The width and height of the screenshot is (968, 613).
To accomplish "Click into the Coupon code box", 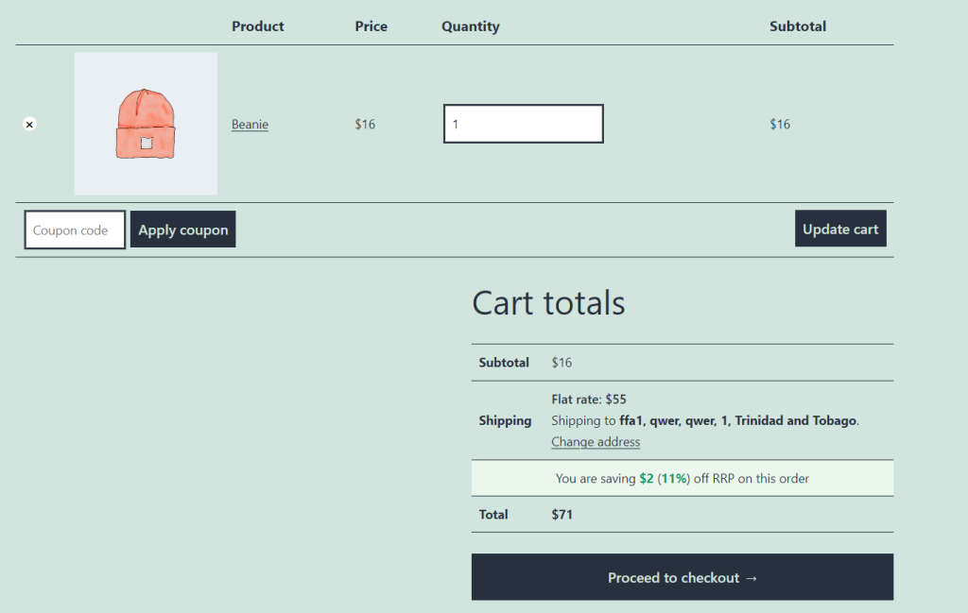I will tap(75, 230).
